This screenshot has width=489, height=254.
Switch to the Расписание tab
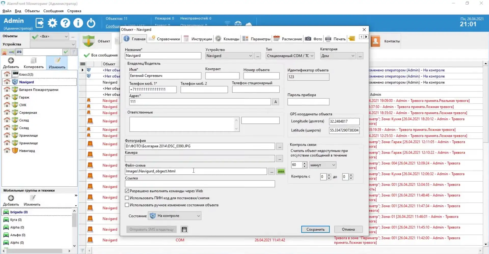[288, 39]
